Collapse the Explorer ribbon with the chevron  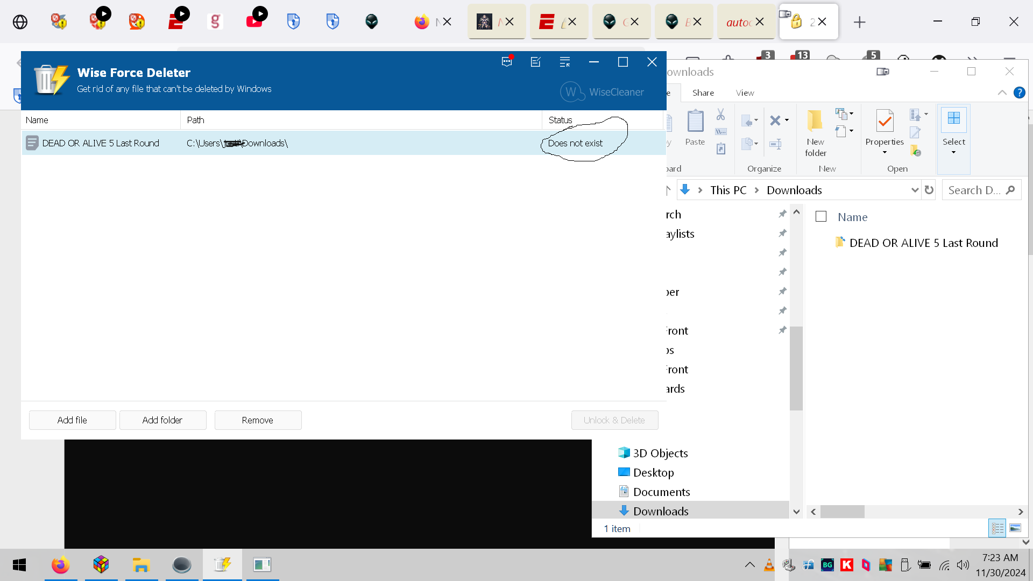click(1002, 93)
